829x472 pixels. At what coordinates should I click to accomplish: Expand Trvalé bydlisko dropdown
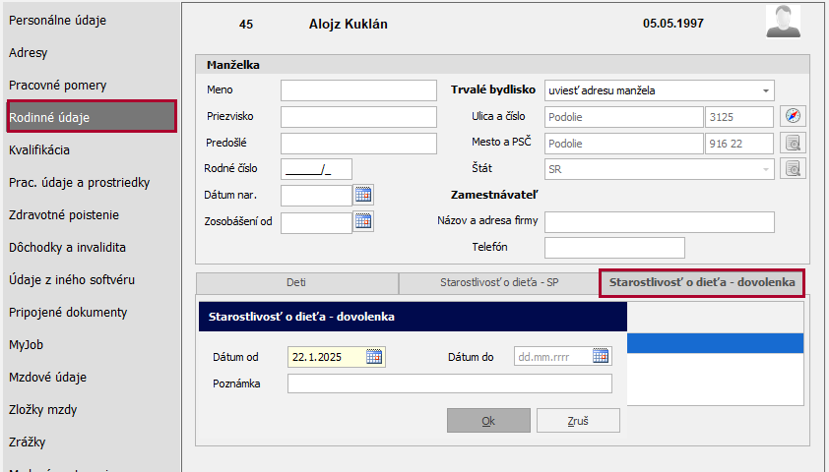pos(766,90)
